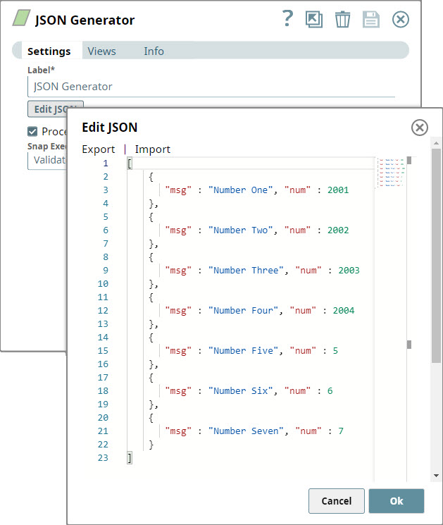
Task: Close the Edit JSON dialog
Action: click(419, 128)
